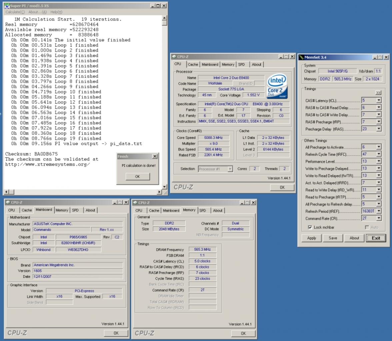The height and width of the screenshot is (341, 392).
Task: Click the About button in MemSet
Action: [354, 238]
